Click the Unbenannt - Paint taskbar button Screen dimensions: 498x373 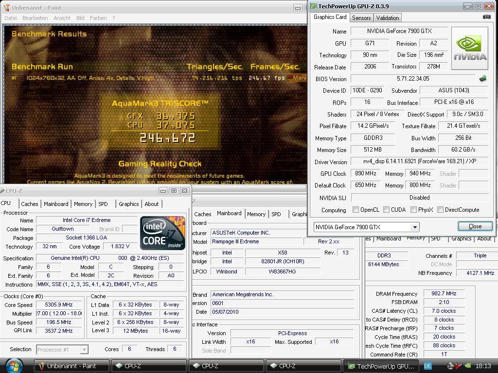tap(71, 366)
